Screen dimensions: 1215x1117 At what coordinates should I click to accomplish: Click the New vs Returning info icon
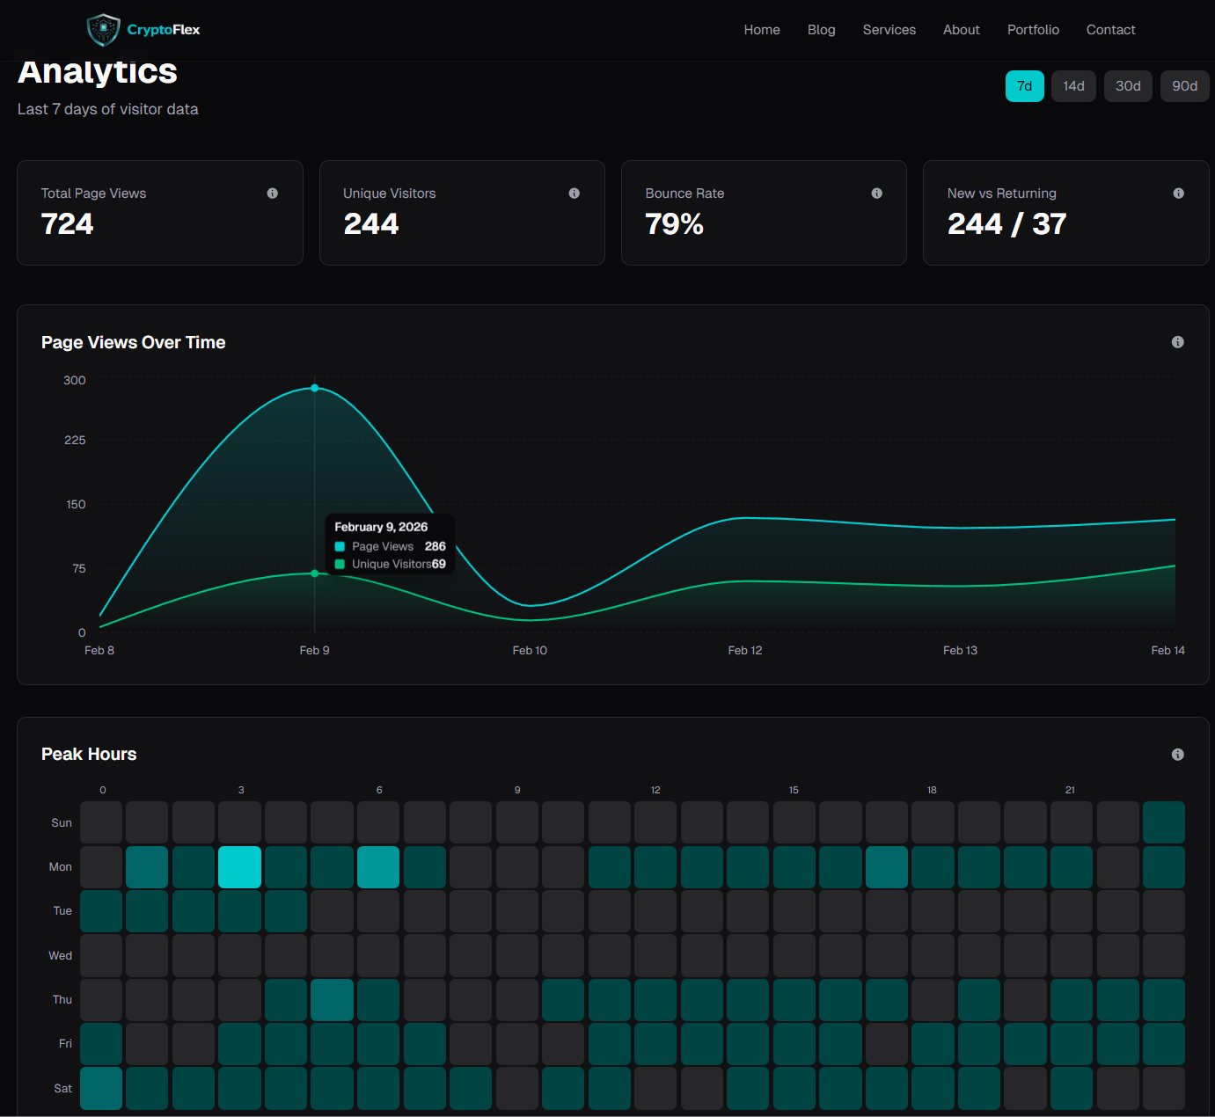[x=1179, y=193]
